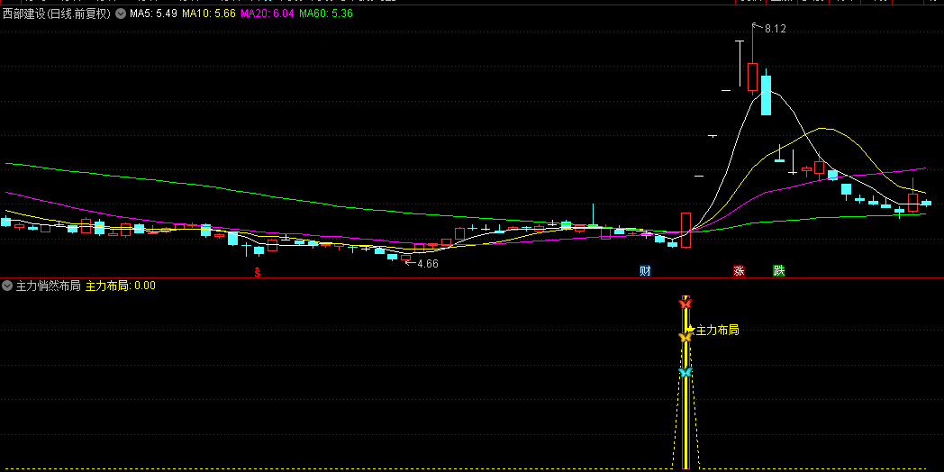Click the 主力布局: 0.00 indicator value

(121, 286)
